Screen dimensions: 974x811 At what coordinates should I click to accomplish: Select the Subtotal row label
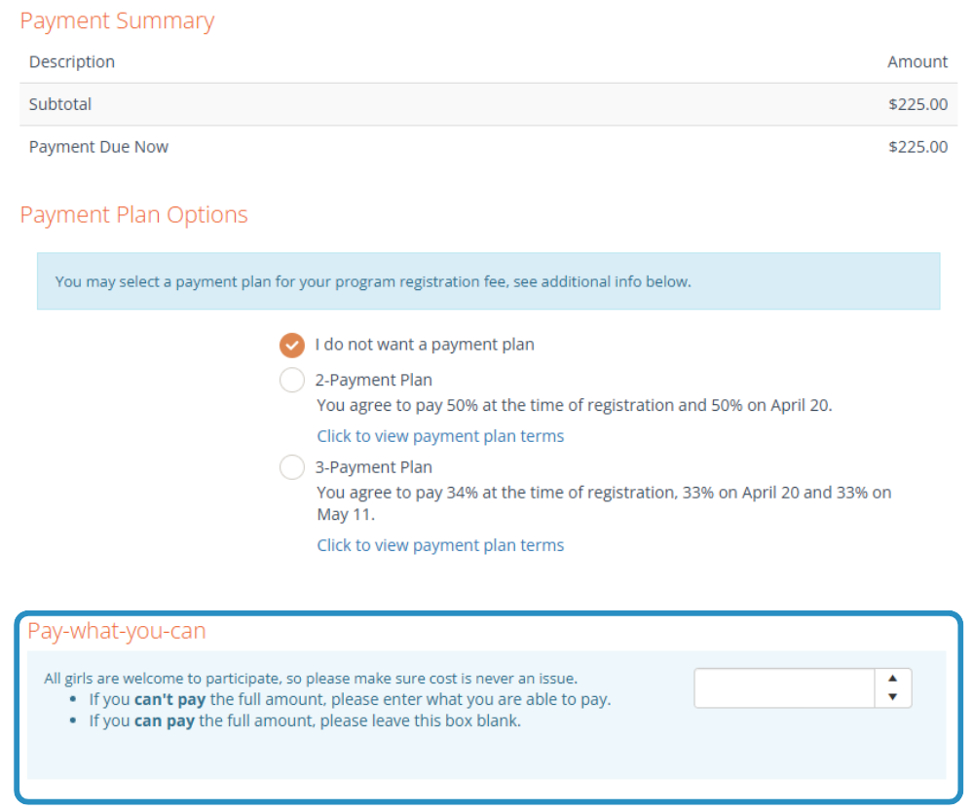click(x=60, y=104)
